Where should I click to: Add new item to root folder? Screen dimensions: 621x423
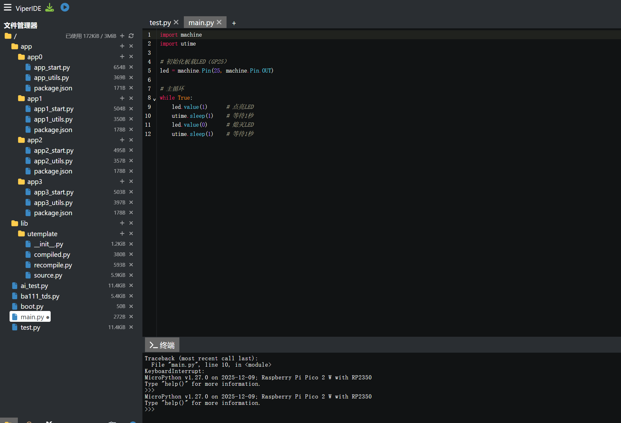click(x=122, y=36)
